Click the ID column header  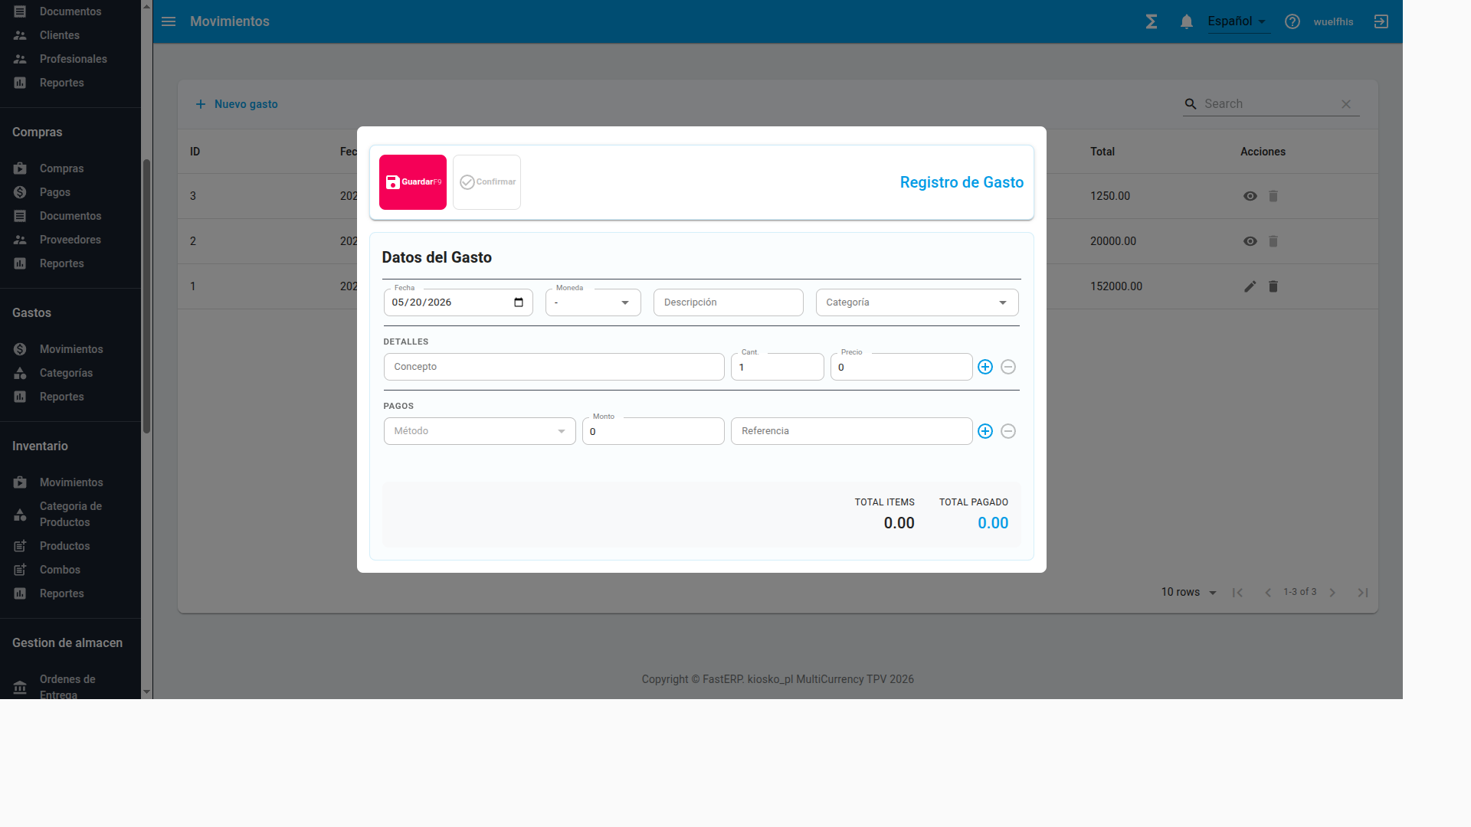click(x=195, y=152)
